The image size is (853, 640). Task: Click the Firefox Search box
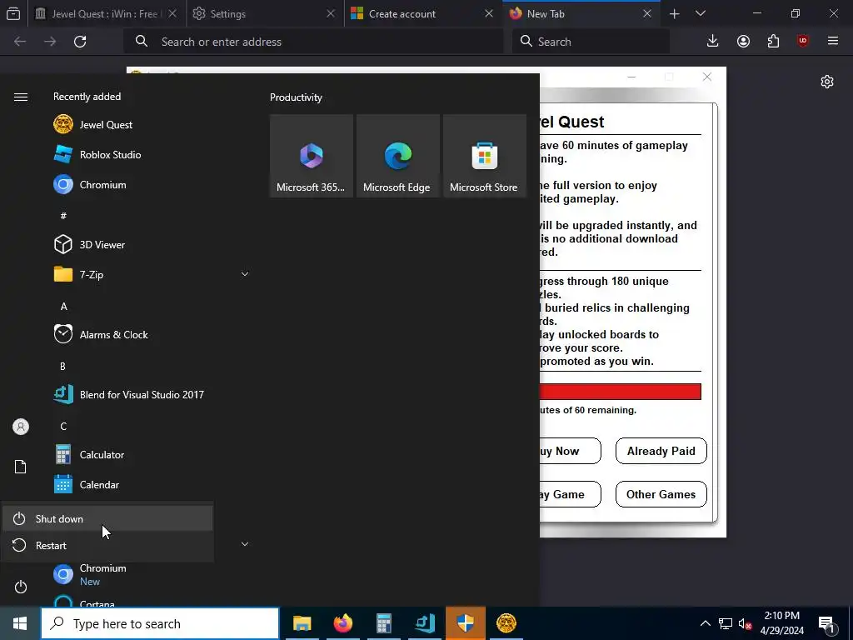coord(591,42)
